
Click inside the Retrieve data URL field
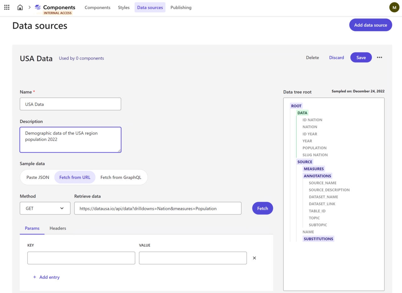click(x=158, y=208)
